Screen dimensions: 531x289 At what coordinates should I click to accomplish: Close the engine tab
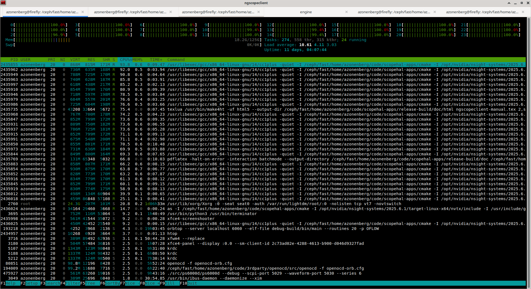click(x=346, y=12)
